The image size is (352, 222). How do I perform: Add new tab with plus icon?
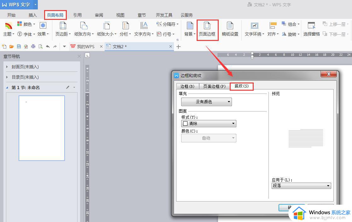(x=178, y=47)
